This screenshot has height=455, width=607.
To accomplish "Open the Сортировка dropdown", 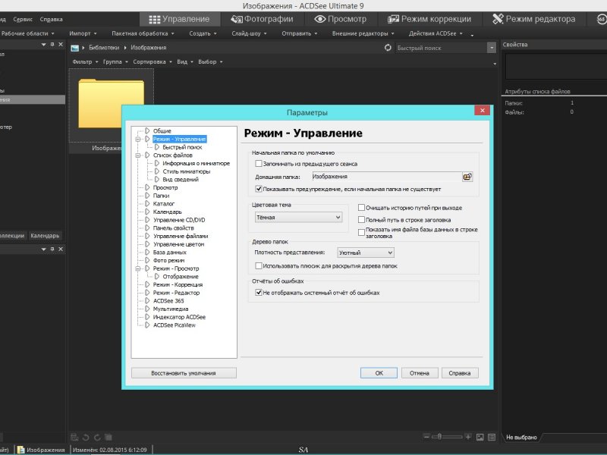I will click(x=153, y=62).
